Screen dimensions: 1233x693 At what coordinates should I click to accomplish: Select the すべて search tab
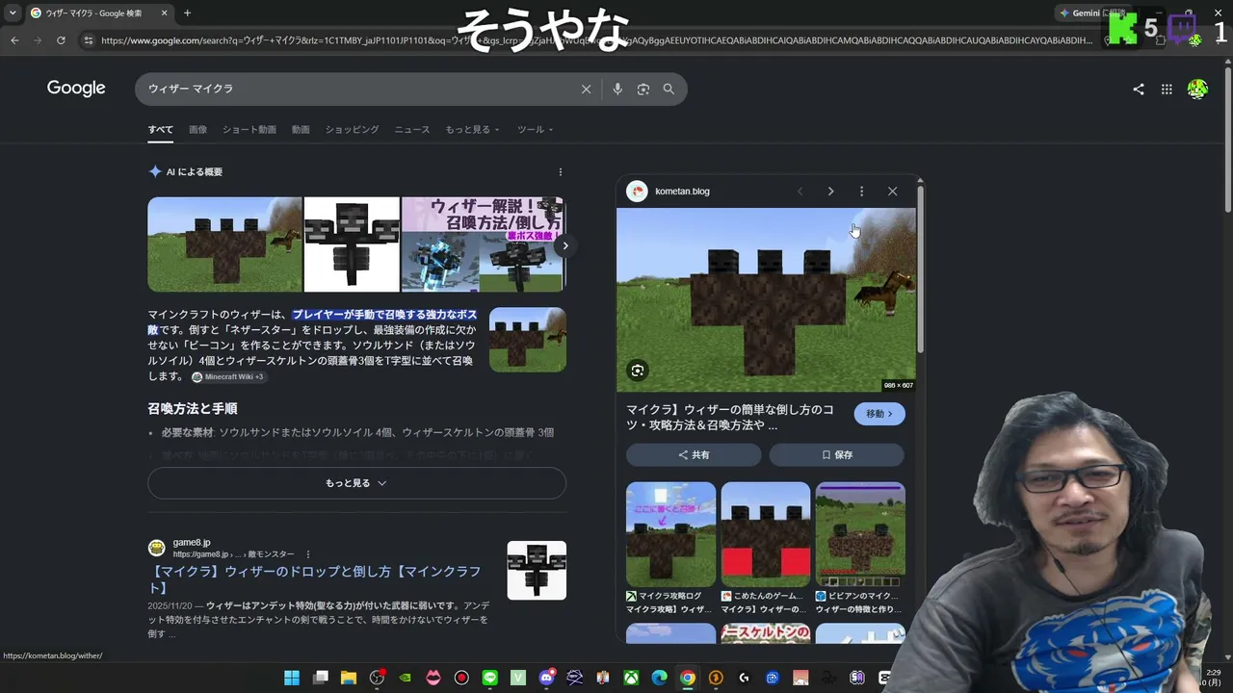point(161,130)
